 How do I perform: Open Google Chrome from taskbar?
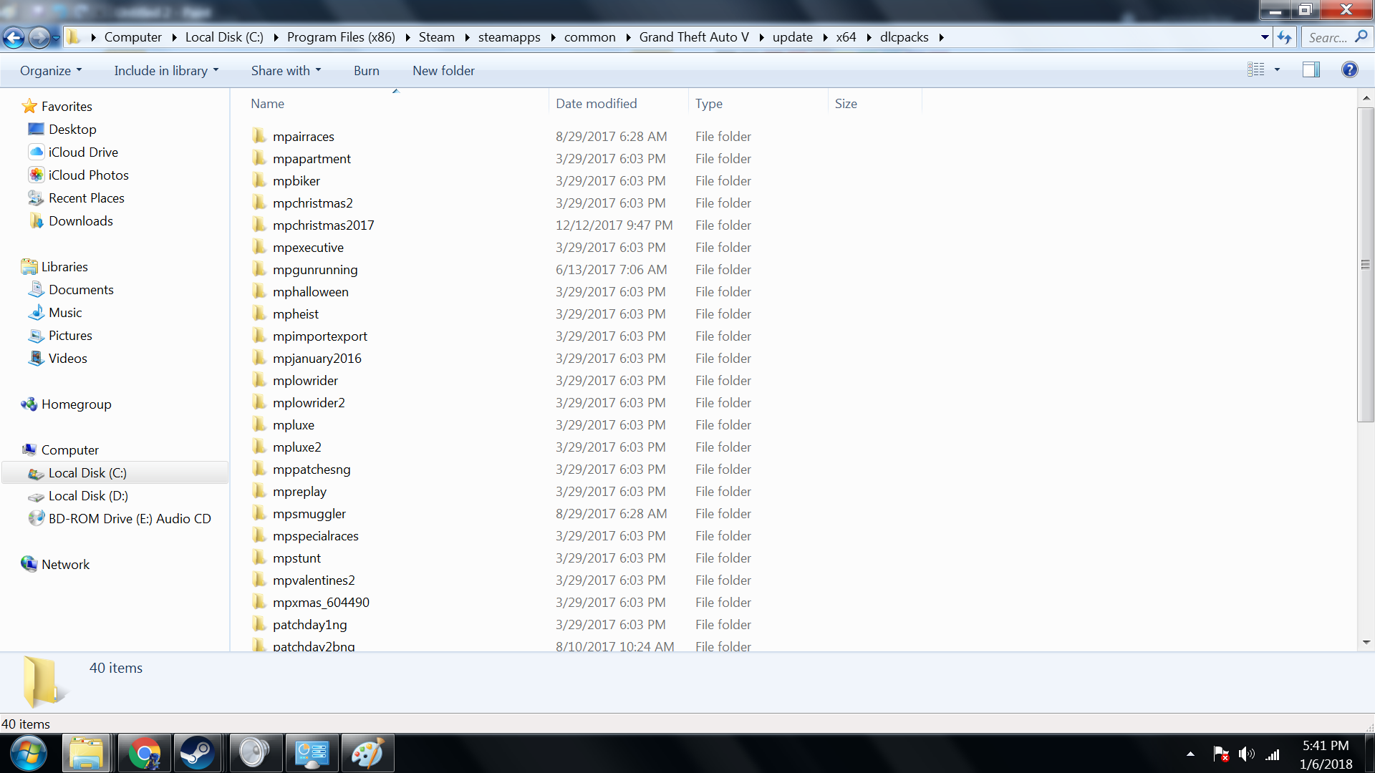[x=144, y=754]
